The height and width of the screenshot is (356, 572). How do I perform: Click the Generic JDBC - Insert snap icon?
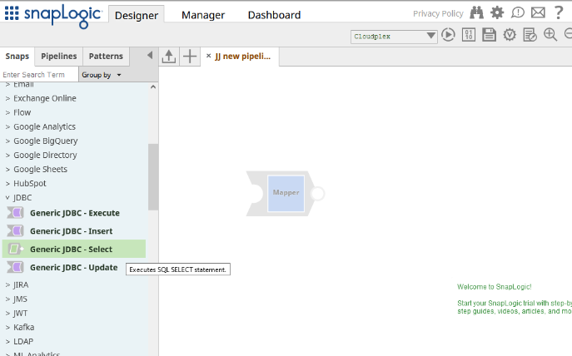pos(15,231)
